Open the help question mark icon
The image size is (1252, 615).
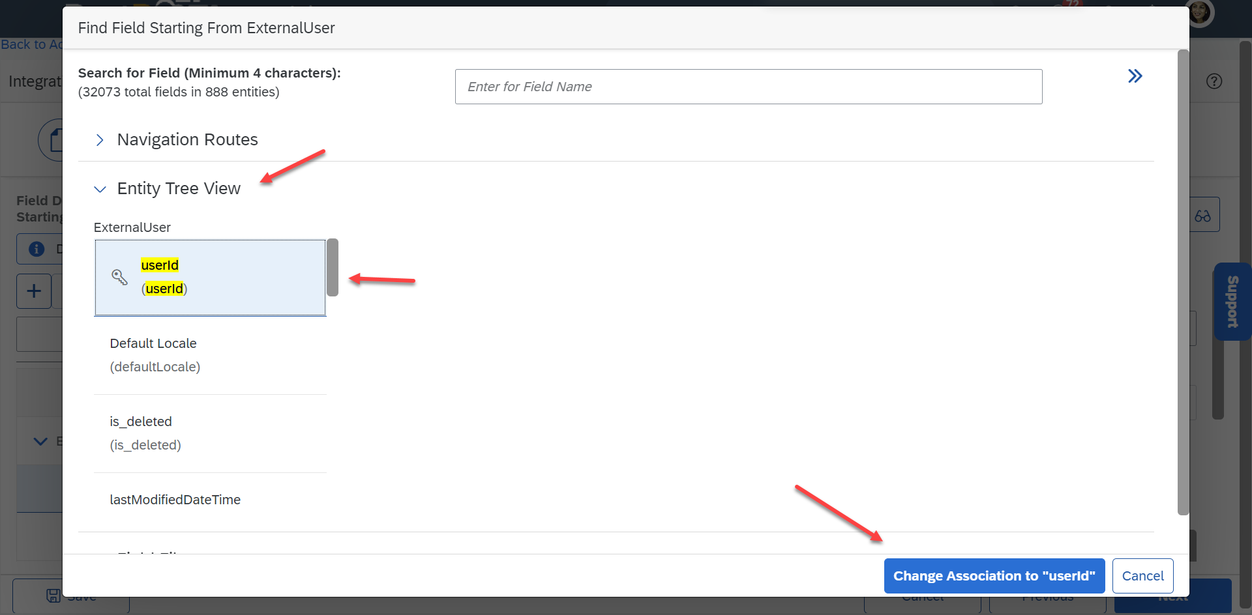click(1214, 81)
